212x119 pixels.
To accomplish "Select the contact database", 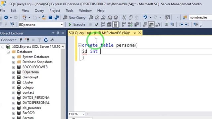I will click(28, 93).
